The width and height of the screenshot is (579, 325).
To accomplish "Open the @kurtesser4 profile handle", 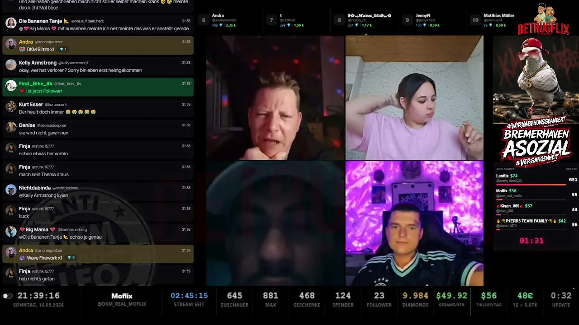I will pyautogui.click(x=56, y=105).
